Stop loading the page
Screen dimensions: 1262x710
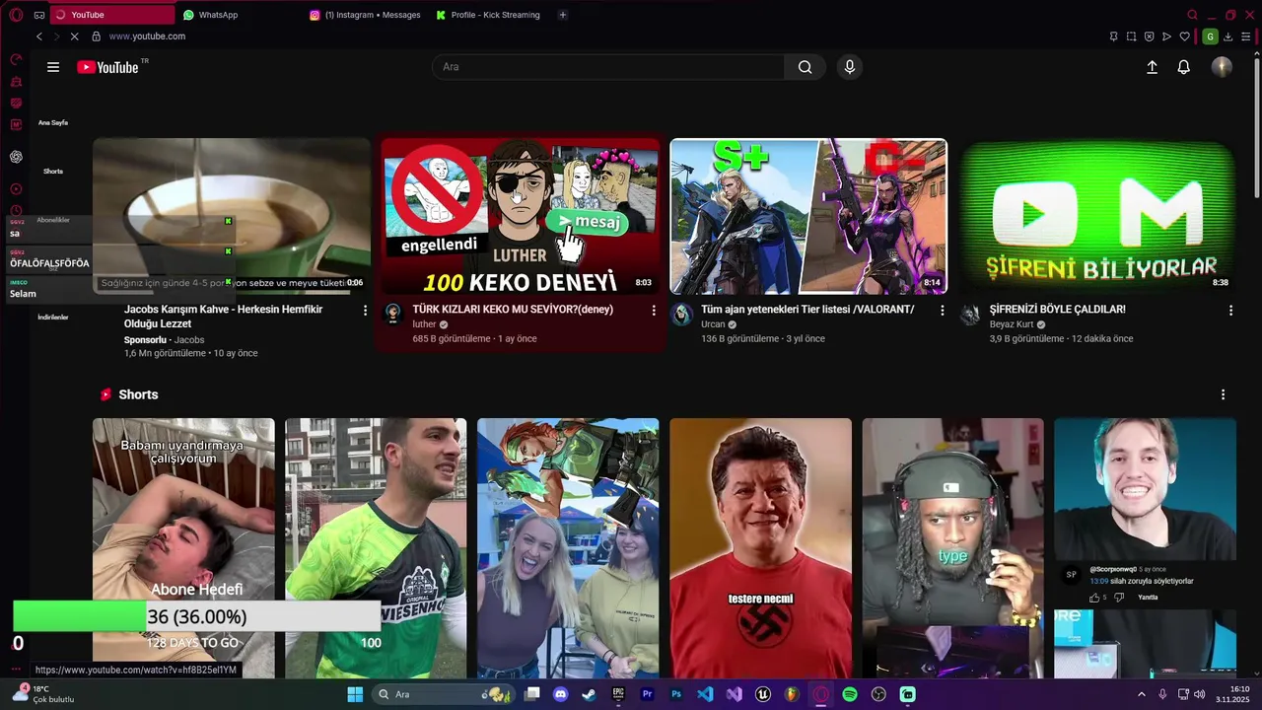pos(75,36)
